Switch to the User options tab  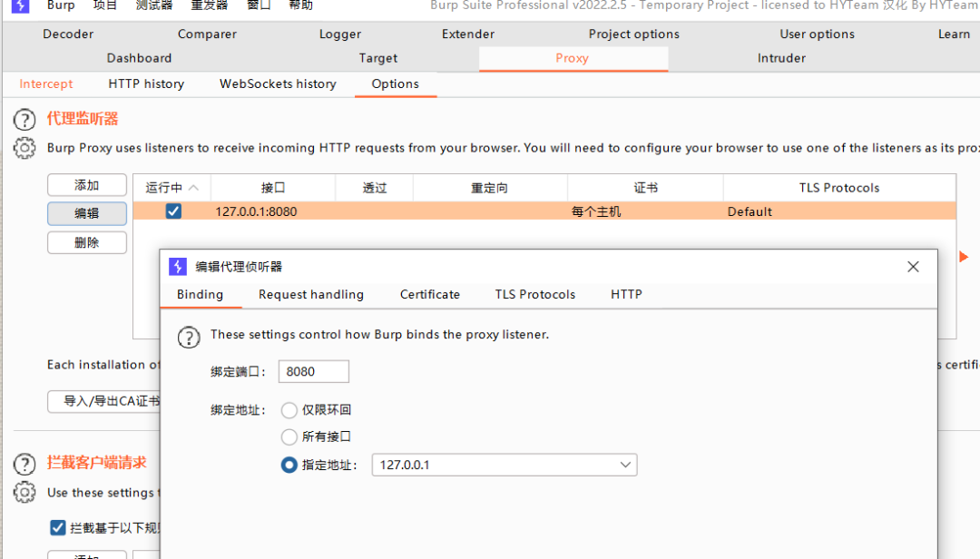(x=817, y=34)
